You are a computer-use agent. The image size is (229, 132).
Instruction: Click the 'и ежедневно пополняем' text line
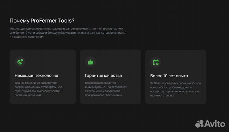point(27,37)
